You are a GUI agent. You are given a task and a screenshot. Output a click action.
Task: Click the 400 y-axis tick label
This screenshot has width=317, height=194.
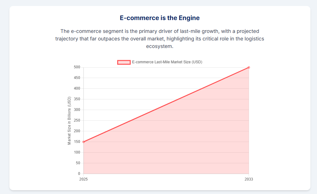77,89
